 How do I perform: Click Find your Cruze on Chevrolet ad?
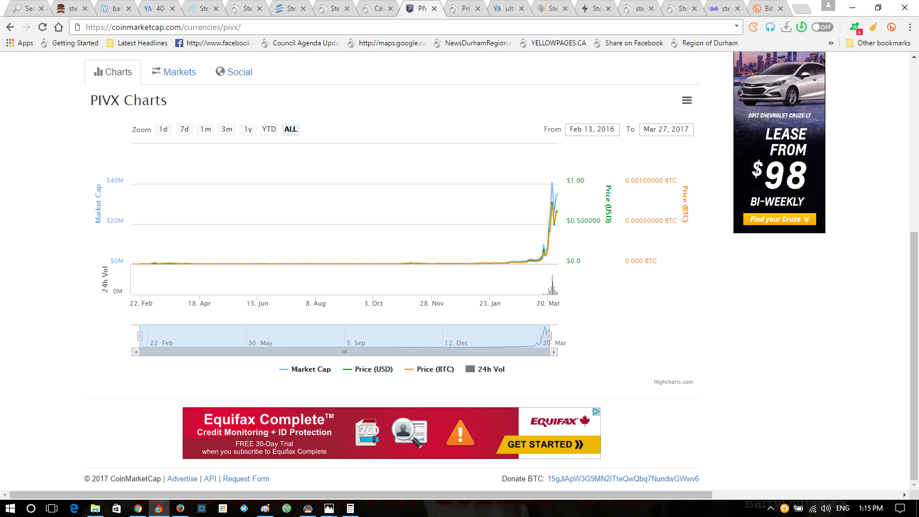pos(779,219)
